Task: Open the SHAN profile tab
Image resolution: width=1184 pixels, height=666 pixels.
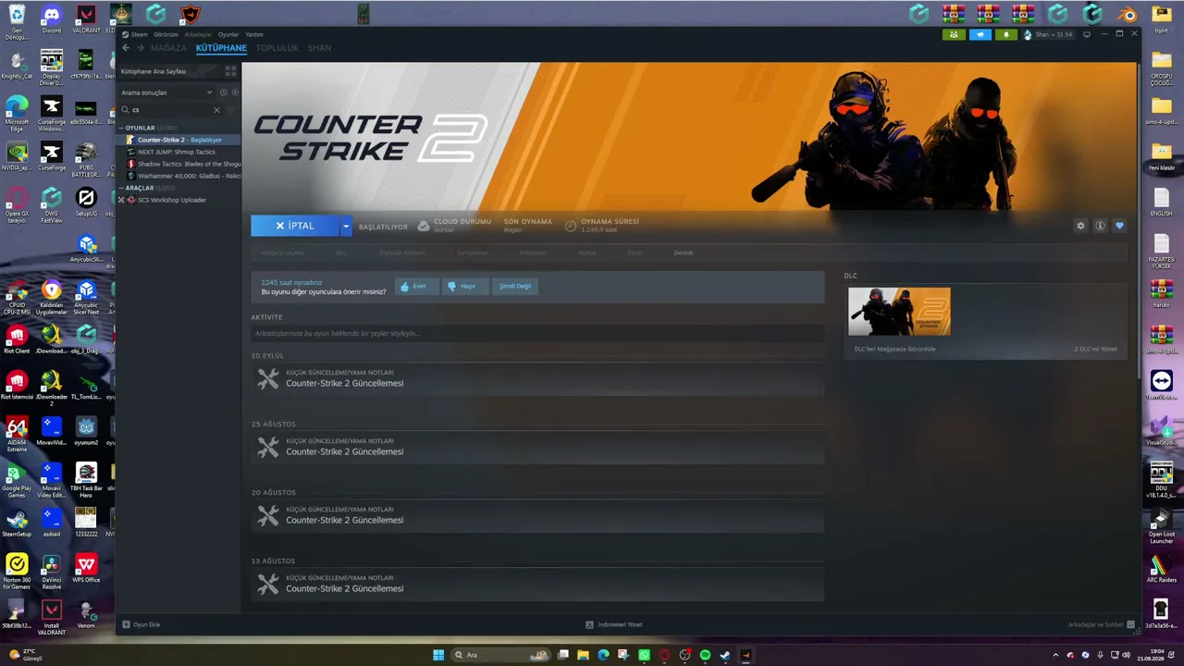Action: click(x=319, y=48)
